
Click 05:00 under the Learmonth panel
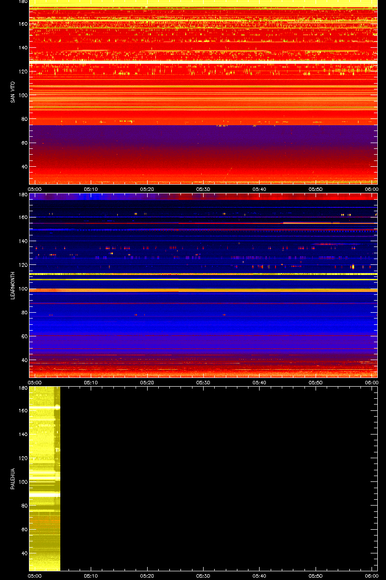click(x=35, y=382)
